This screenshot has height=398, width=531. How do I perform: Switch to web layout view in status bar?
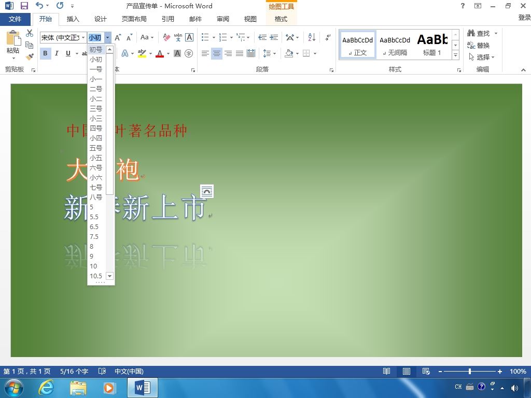(426, 371)
